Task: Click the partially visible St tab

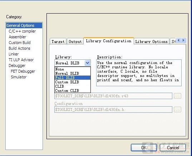Action: pyautogui.click(x=173, y=42)
